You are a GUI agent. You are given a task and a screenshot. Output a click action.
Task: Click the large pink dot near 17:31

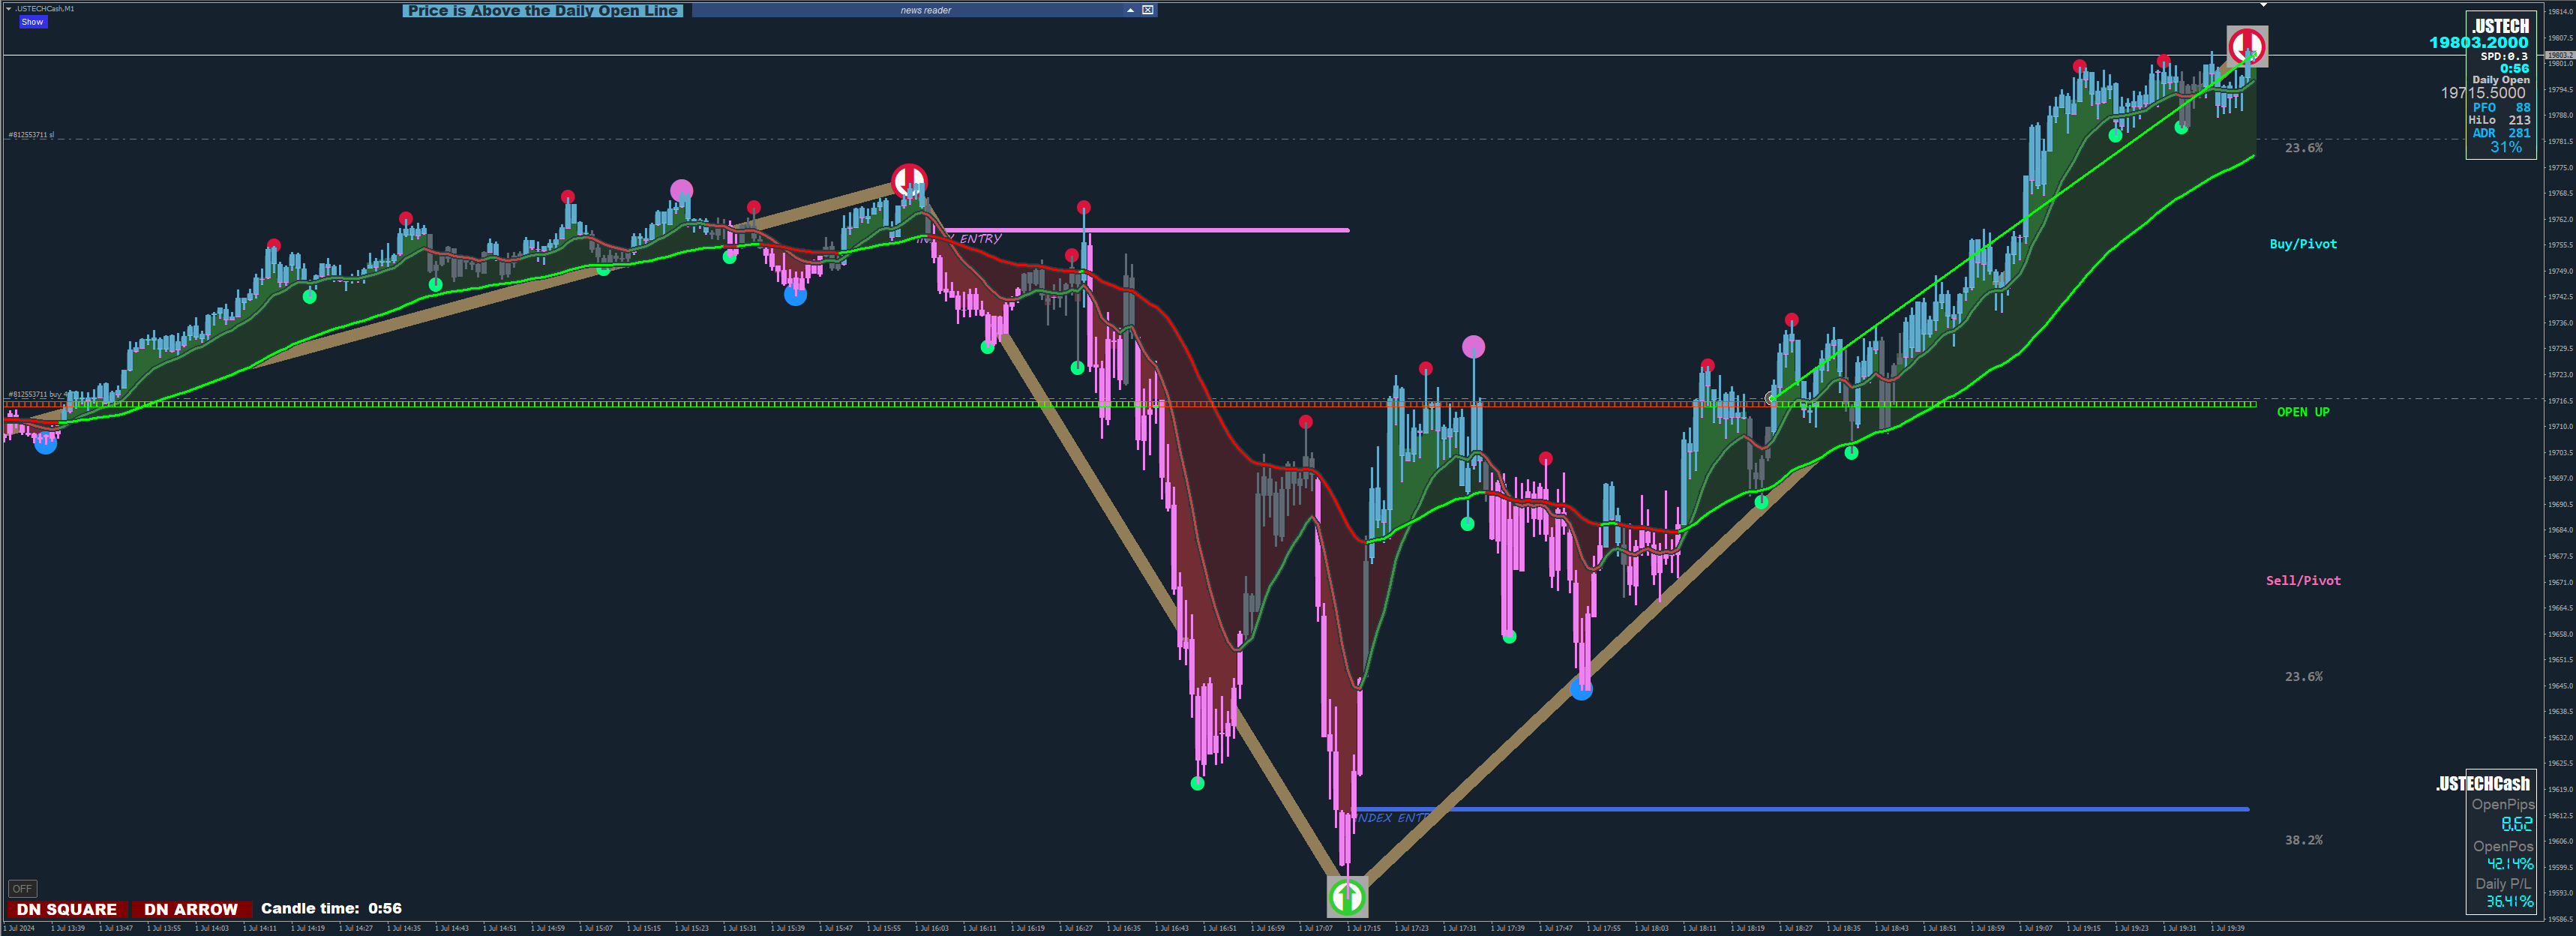click(1473, 347)
